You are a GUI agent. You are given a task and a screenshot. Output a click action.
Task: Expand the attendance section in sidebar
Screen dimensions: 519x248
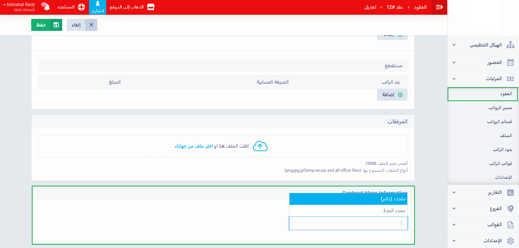click(x=483, y=63)
